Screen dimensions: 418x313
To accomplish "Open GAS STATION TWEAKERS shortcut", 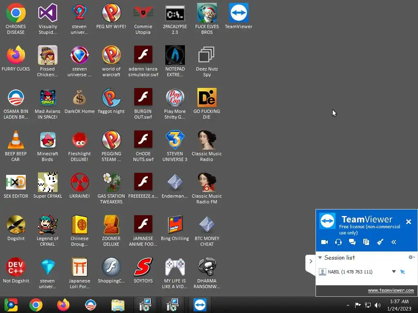I will click(x=111, y=188).
